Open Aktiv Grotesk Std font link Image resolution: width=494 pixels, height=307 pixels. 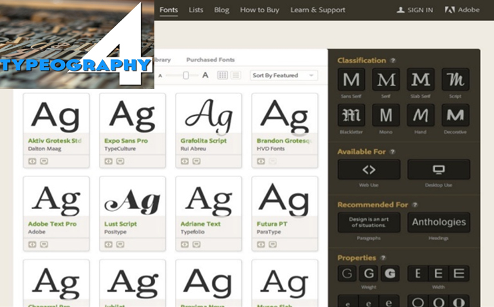tap(55, 140)
